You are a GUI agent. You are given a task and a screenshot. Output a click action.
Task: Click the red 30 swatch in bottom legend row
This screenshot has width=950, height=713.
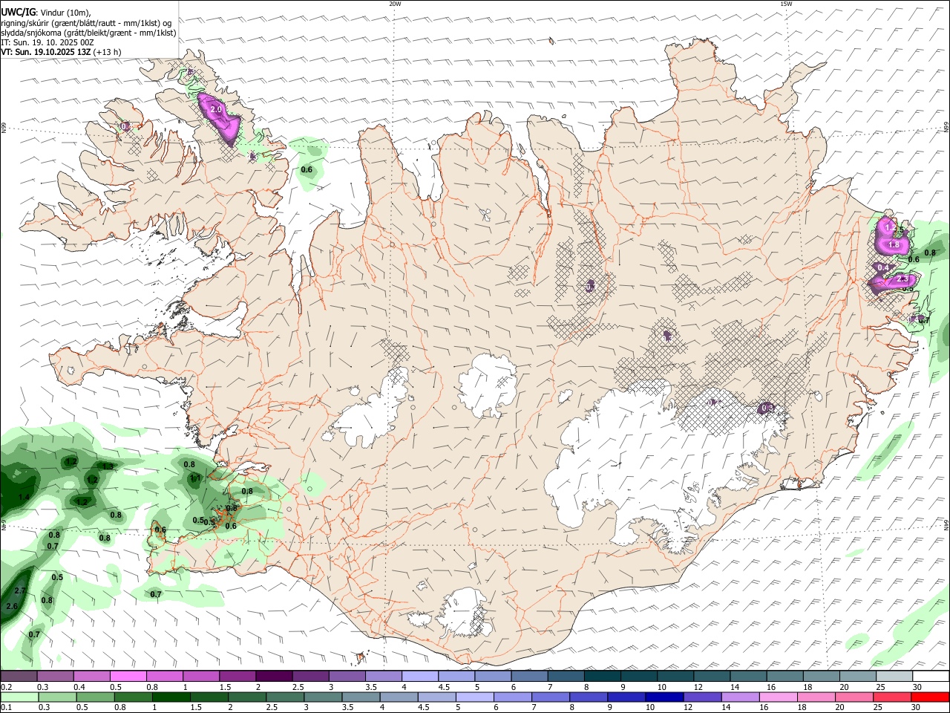pyautogui.click(x=930, y=697)
